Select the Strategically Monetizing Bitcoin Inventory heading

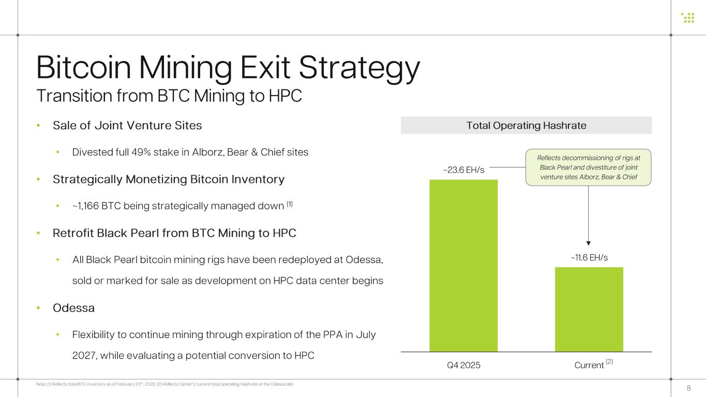169,179
